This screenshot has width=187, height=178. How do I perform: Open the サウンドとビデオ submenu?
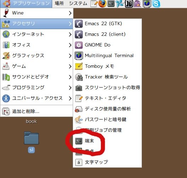tap(37, 77)
